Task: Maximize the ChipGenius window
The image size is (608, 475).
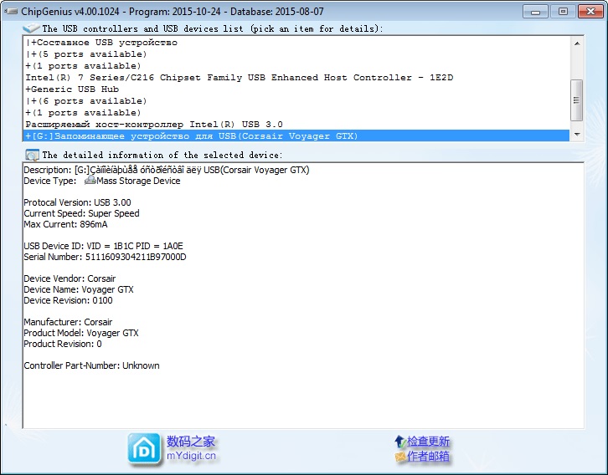Action: [x=563, y=11]
